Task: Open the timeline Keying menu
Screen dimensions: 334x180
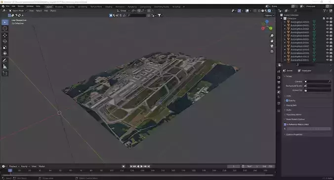Action: (25, 166)
